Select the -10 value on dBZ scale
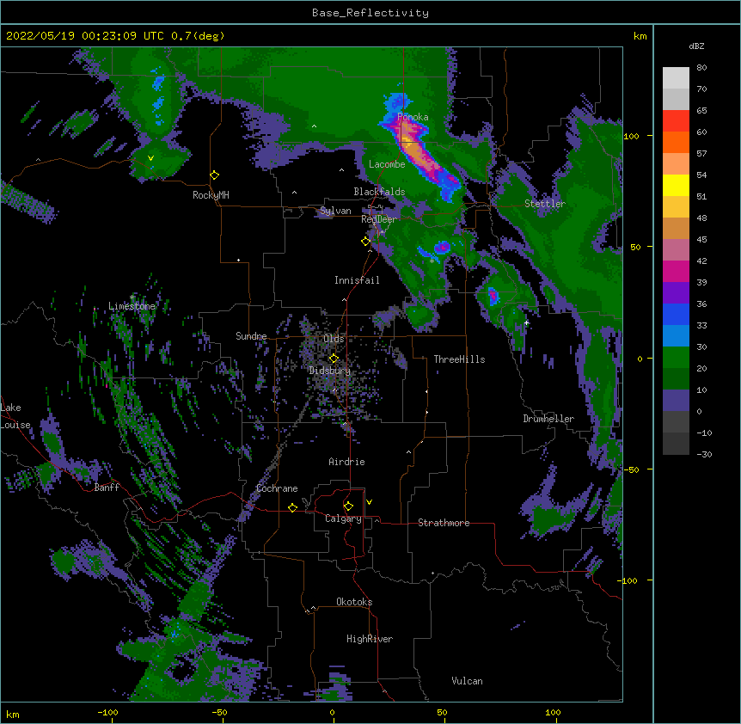This screenshot has height=724, width=741. pyautogui.click(x=704, y=433)
